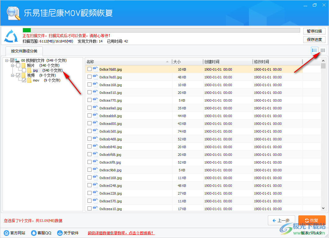Click the magnifier app logo

coord(13,14)
